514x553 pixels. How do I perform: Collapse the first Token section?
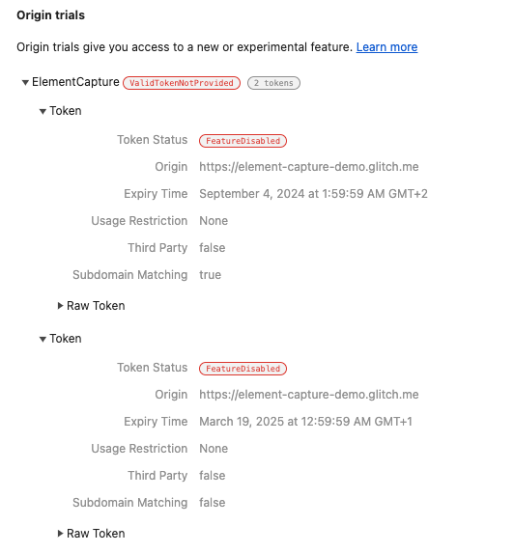click(43, 111)
